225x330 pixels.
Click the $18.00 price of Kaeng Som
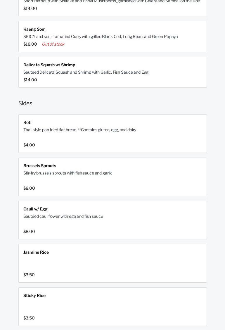pyautogui.click(x=30, y=44)
